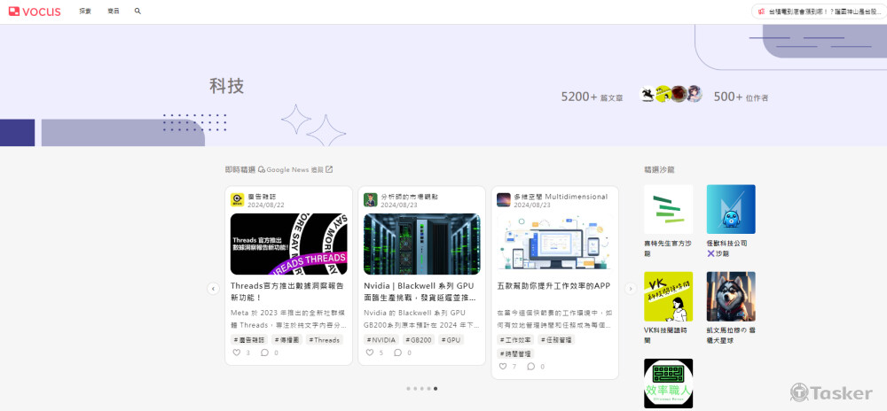Viewport: 887px width, 411px height.
Task: Open the Nvidia Blackwell GPU article title
Action: point(420,291)
